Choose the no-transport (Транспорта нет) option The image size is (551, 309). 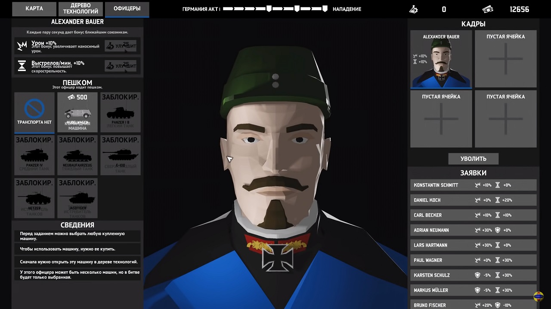[x=34, y=112]
